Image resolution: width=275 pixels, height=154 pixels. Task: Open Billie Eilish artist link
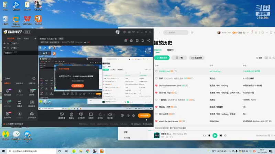pos(214,121)
